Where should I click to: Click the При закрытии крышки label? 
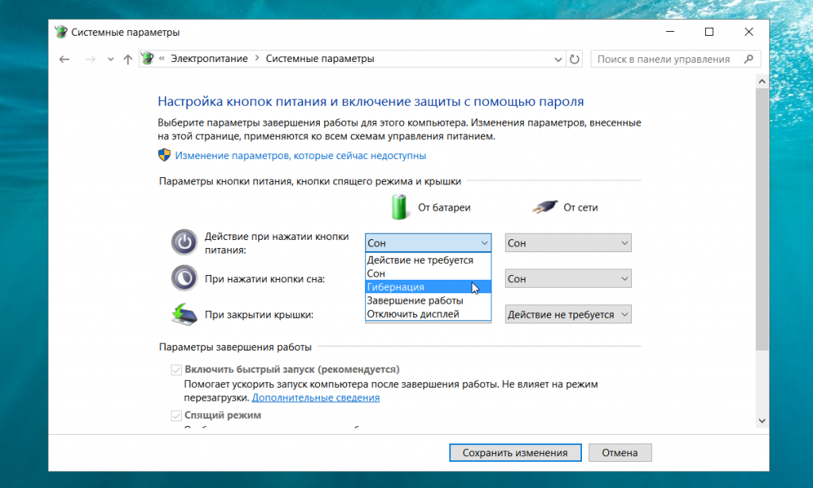pos(260,315)
